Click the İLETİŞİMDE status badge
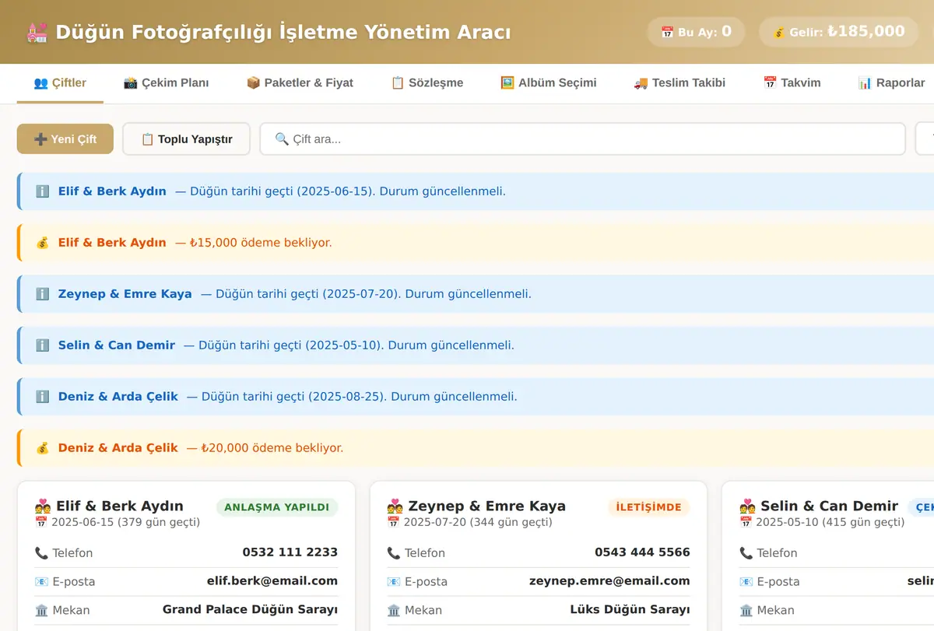Viewport: 934px width, 631px height. [649, 507]
